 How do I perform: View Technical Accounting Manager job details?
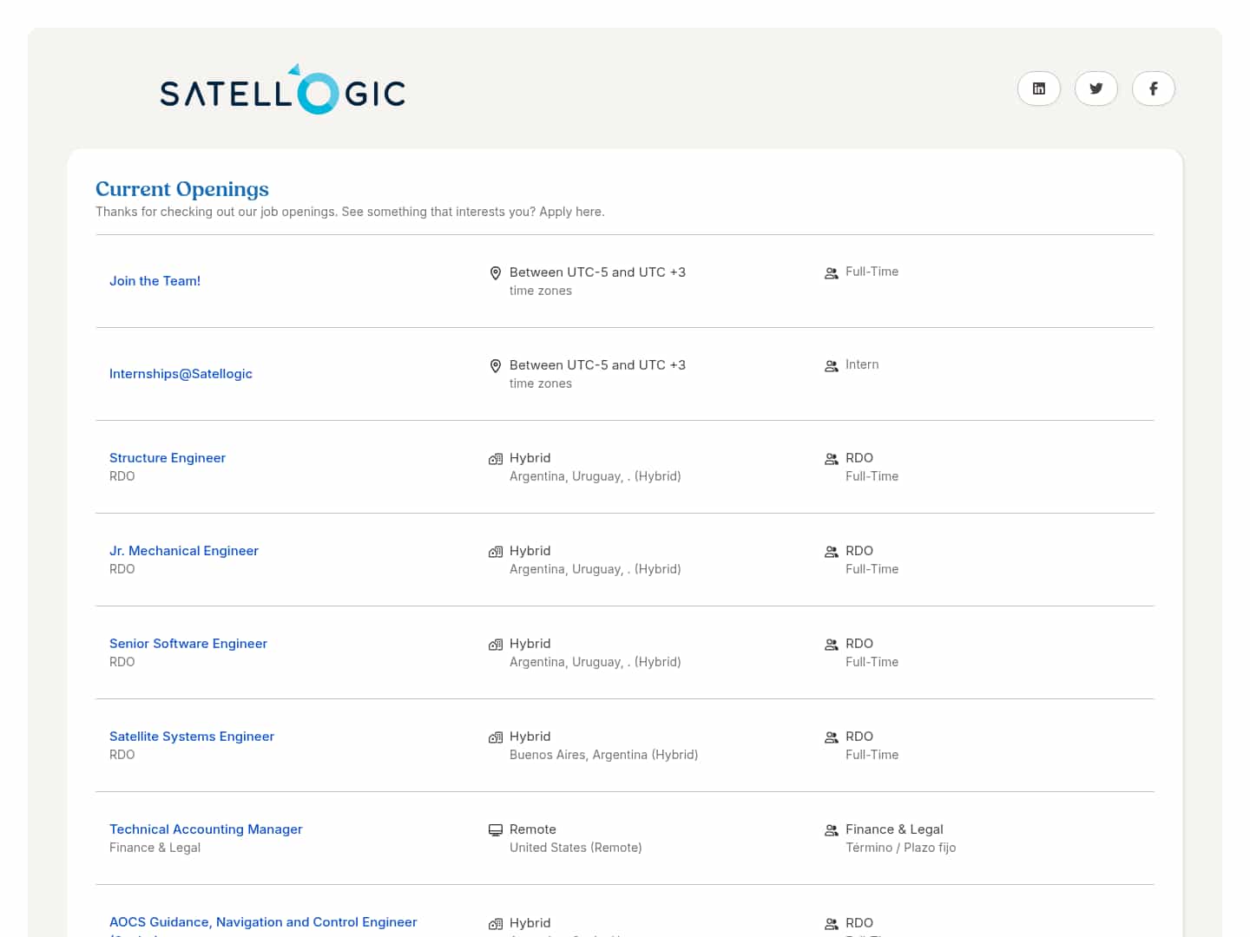click(x=206, y=829)
